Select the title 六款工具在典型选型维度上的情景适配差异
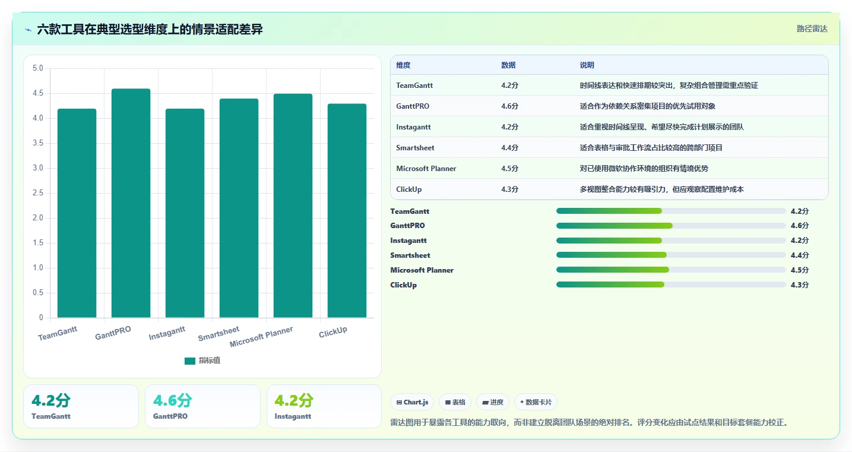Viewport: 852px width, 452px height. coord(150,29)
